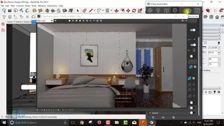Click the Home house icon in toolbar
Viewport: 224px width, 126px height.
217,17
